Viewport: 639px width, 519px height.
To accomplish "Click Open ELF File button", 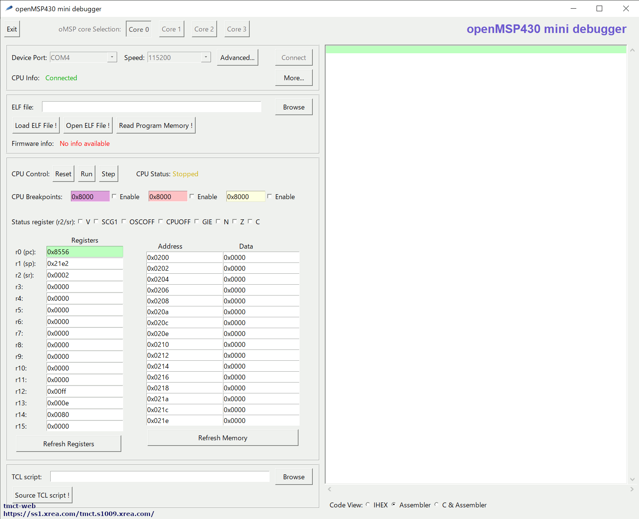I will pos(88,125).
